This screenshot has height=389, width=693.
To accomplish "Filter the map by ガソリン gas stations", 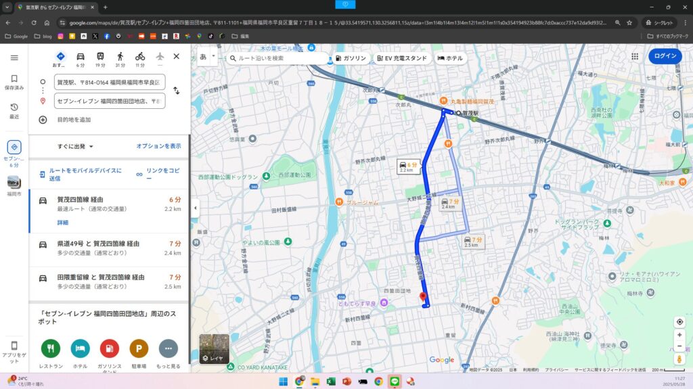I will (351, 58).
